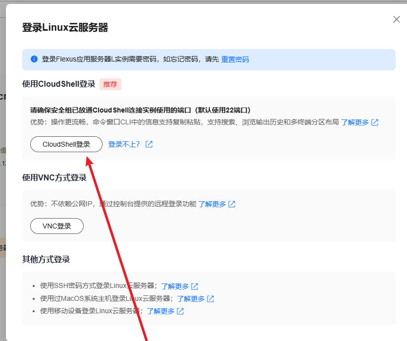Image resolution: width=407 pixels, height=341 pixels.
Task: Click the bold security group port 22 notice
Action: click(x=140, y=110)
